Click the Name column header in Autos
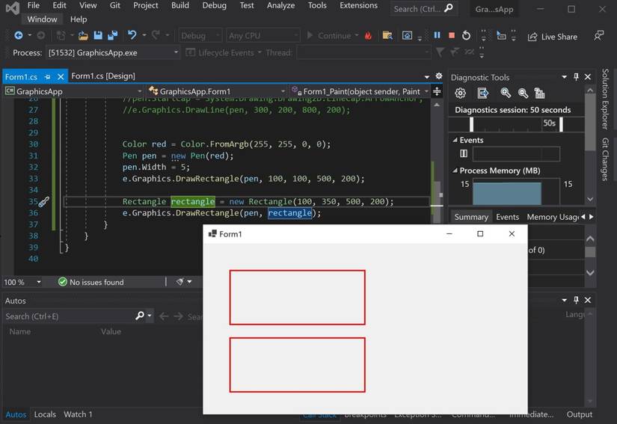The image size is (617, 424). point(20,331)
